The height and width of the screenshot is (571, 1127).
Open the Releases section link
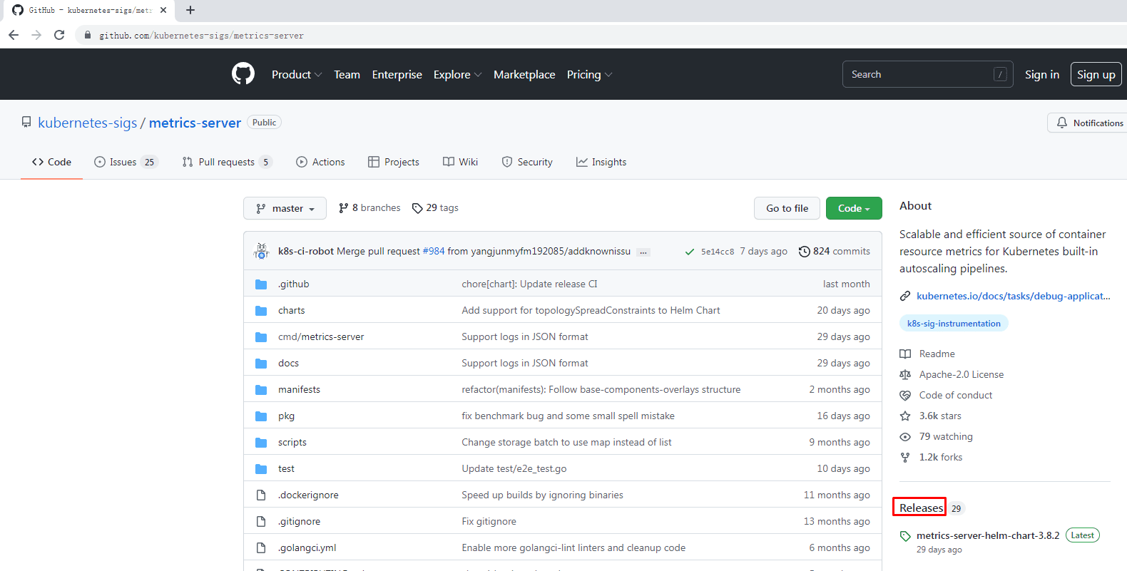pos(921,508)
